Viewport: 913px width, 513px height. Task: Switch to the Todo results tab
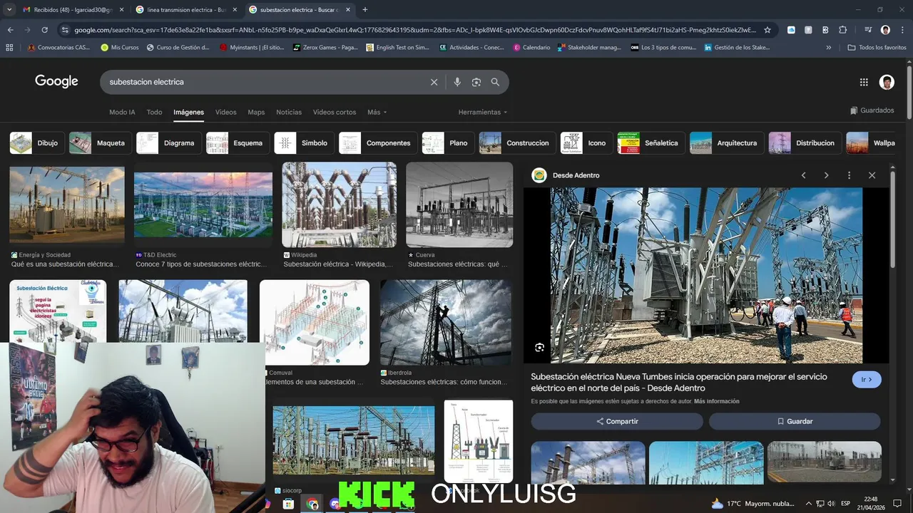coord(154,112)
